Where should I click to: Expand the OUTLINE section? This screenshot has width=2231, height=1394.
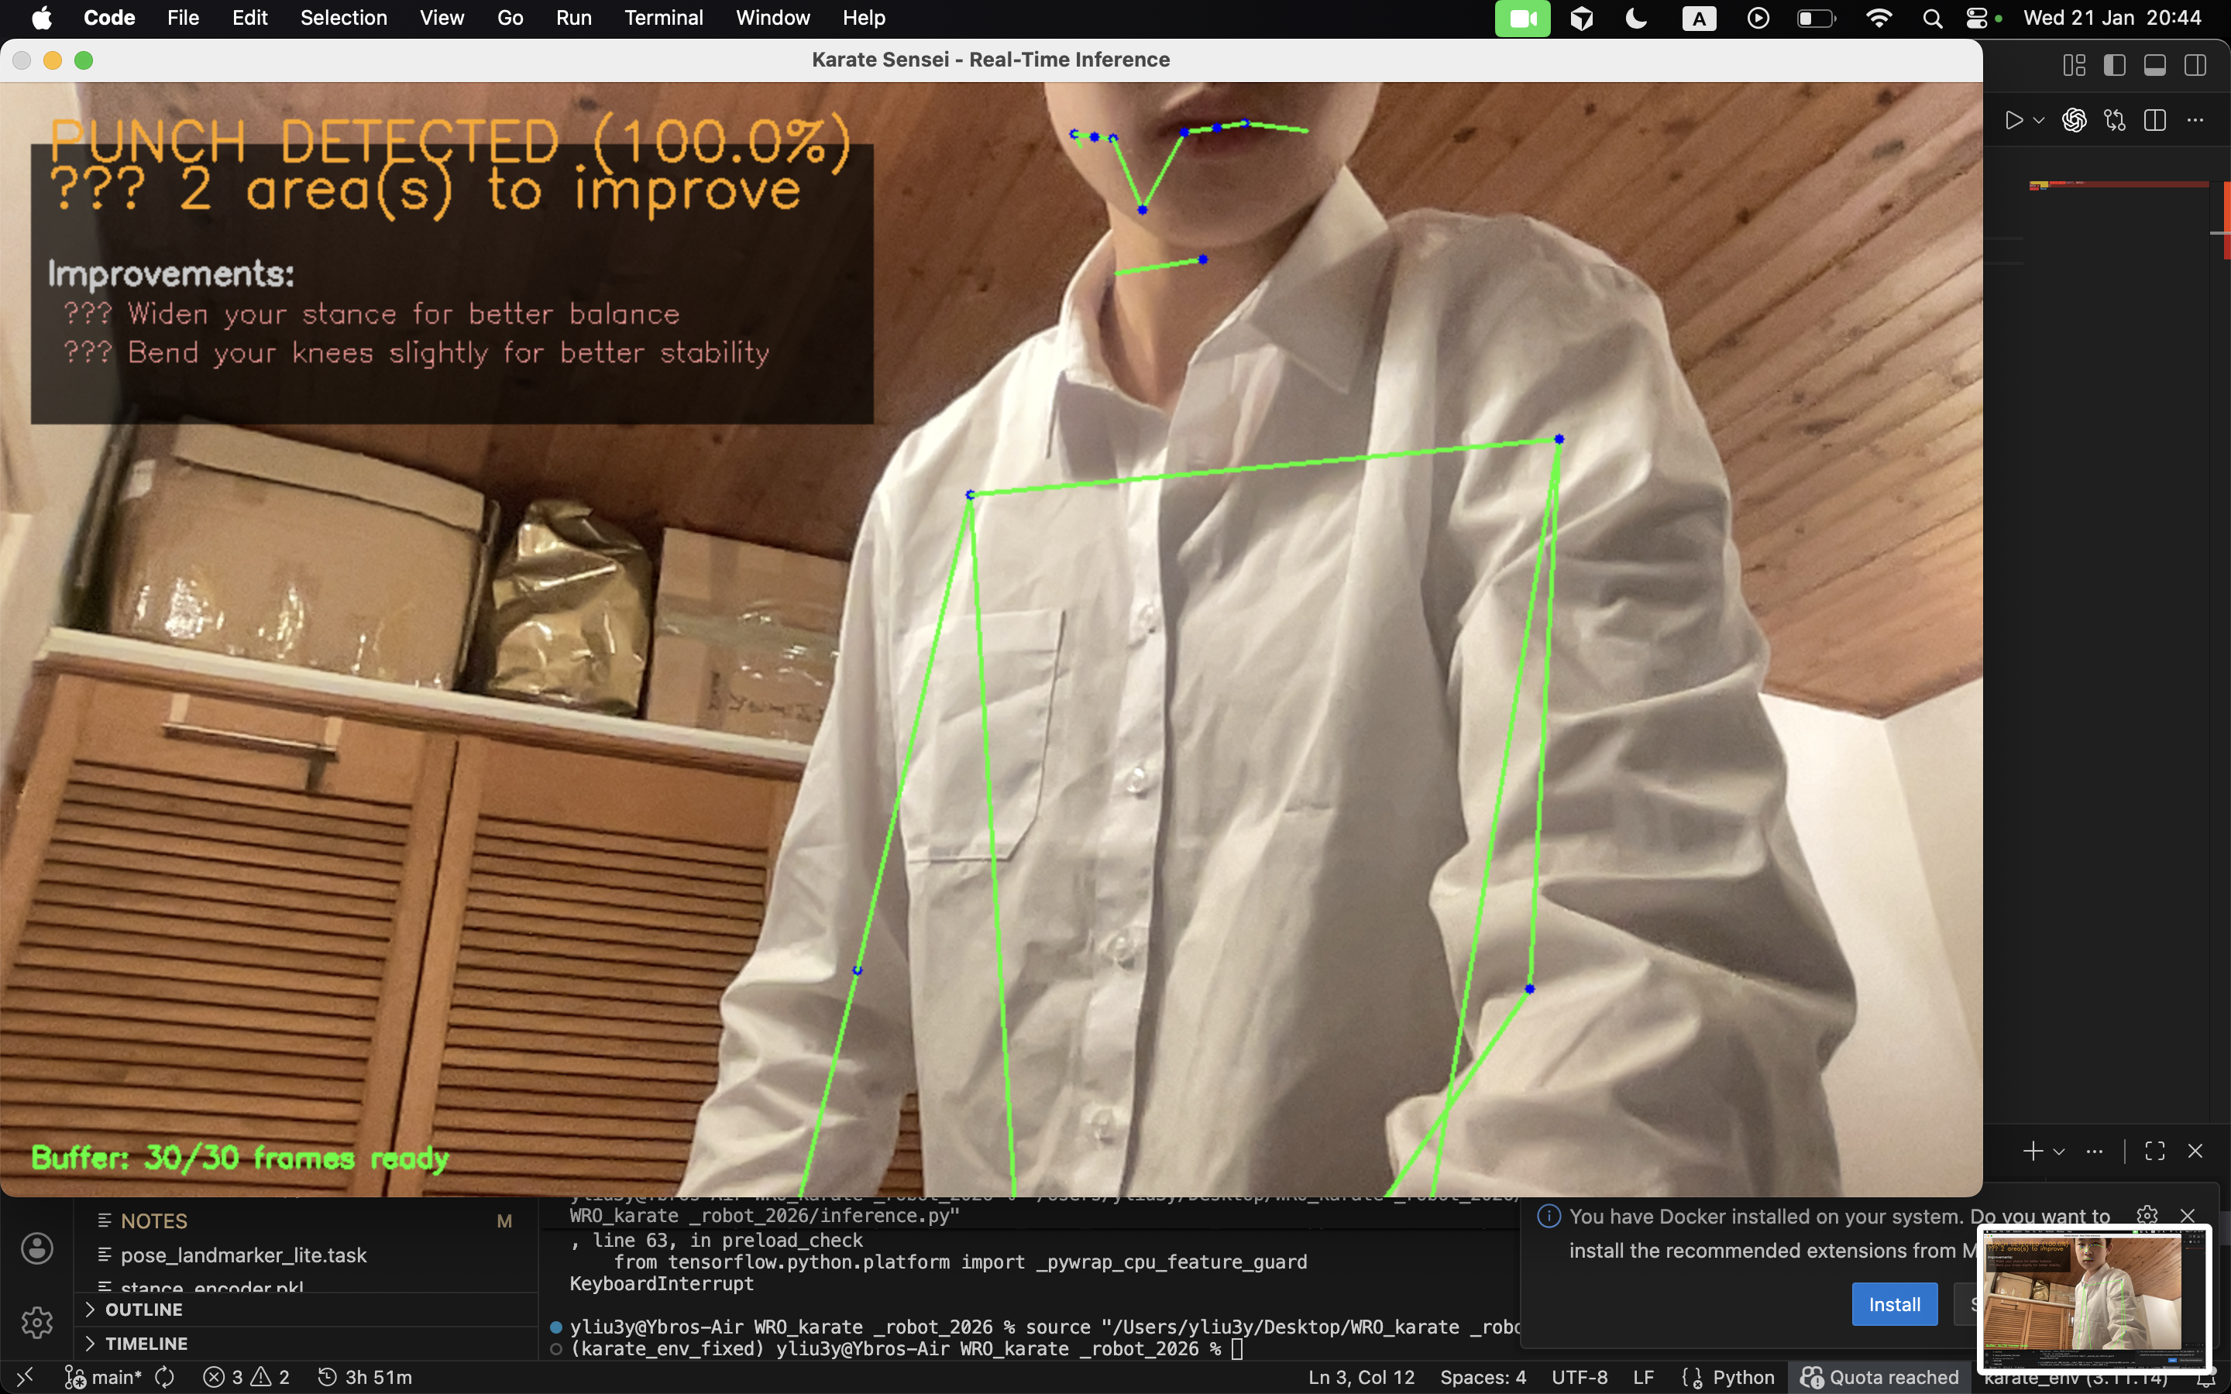coord(144,1309)
